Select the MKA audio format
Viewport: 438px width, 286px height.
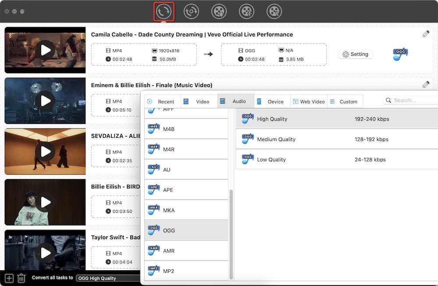(186, 210)
